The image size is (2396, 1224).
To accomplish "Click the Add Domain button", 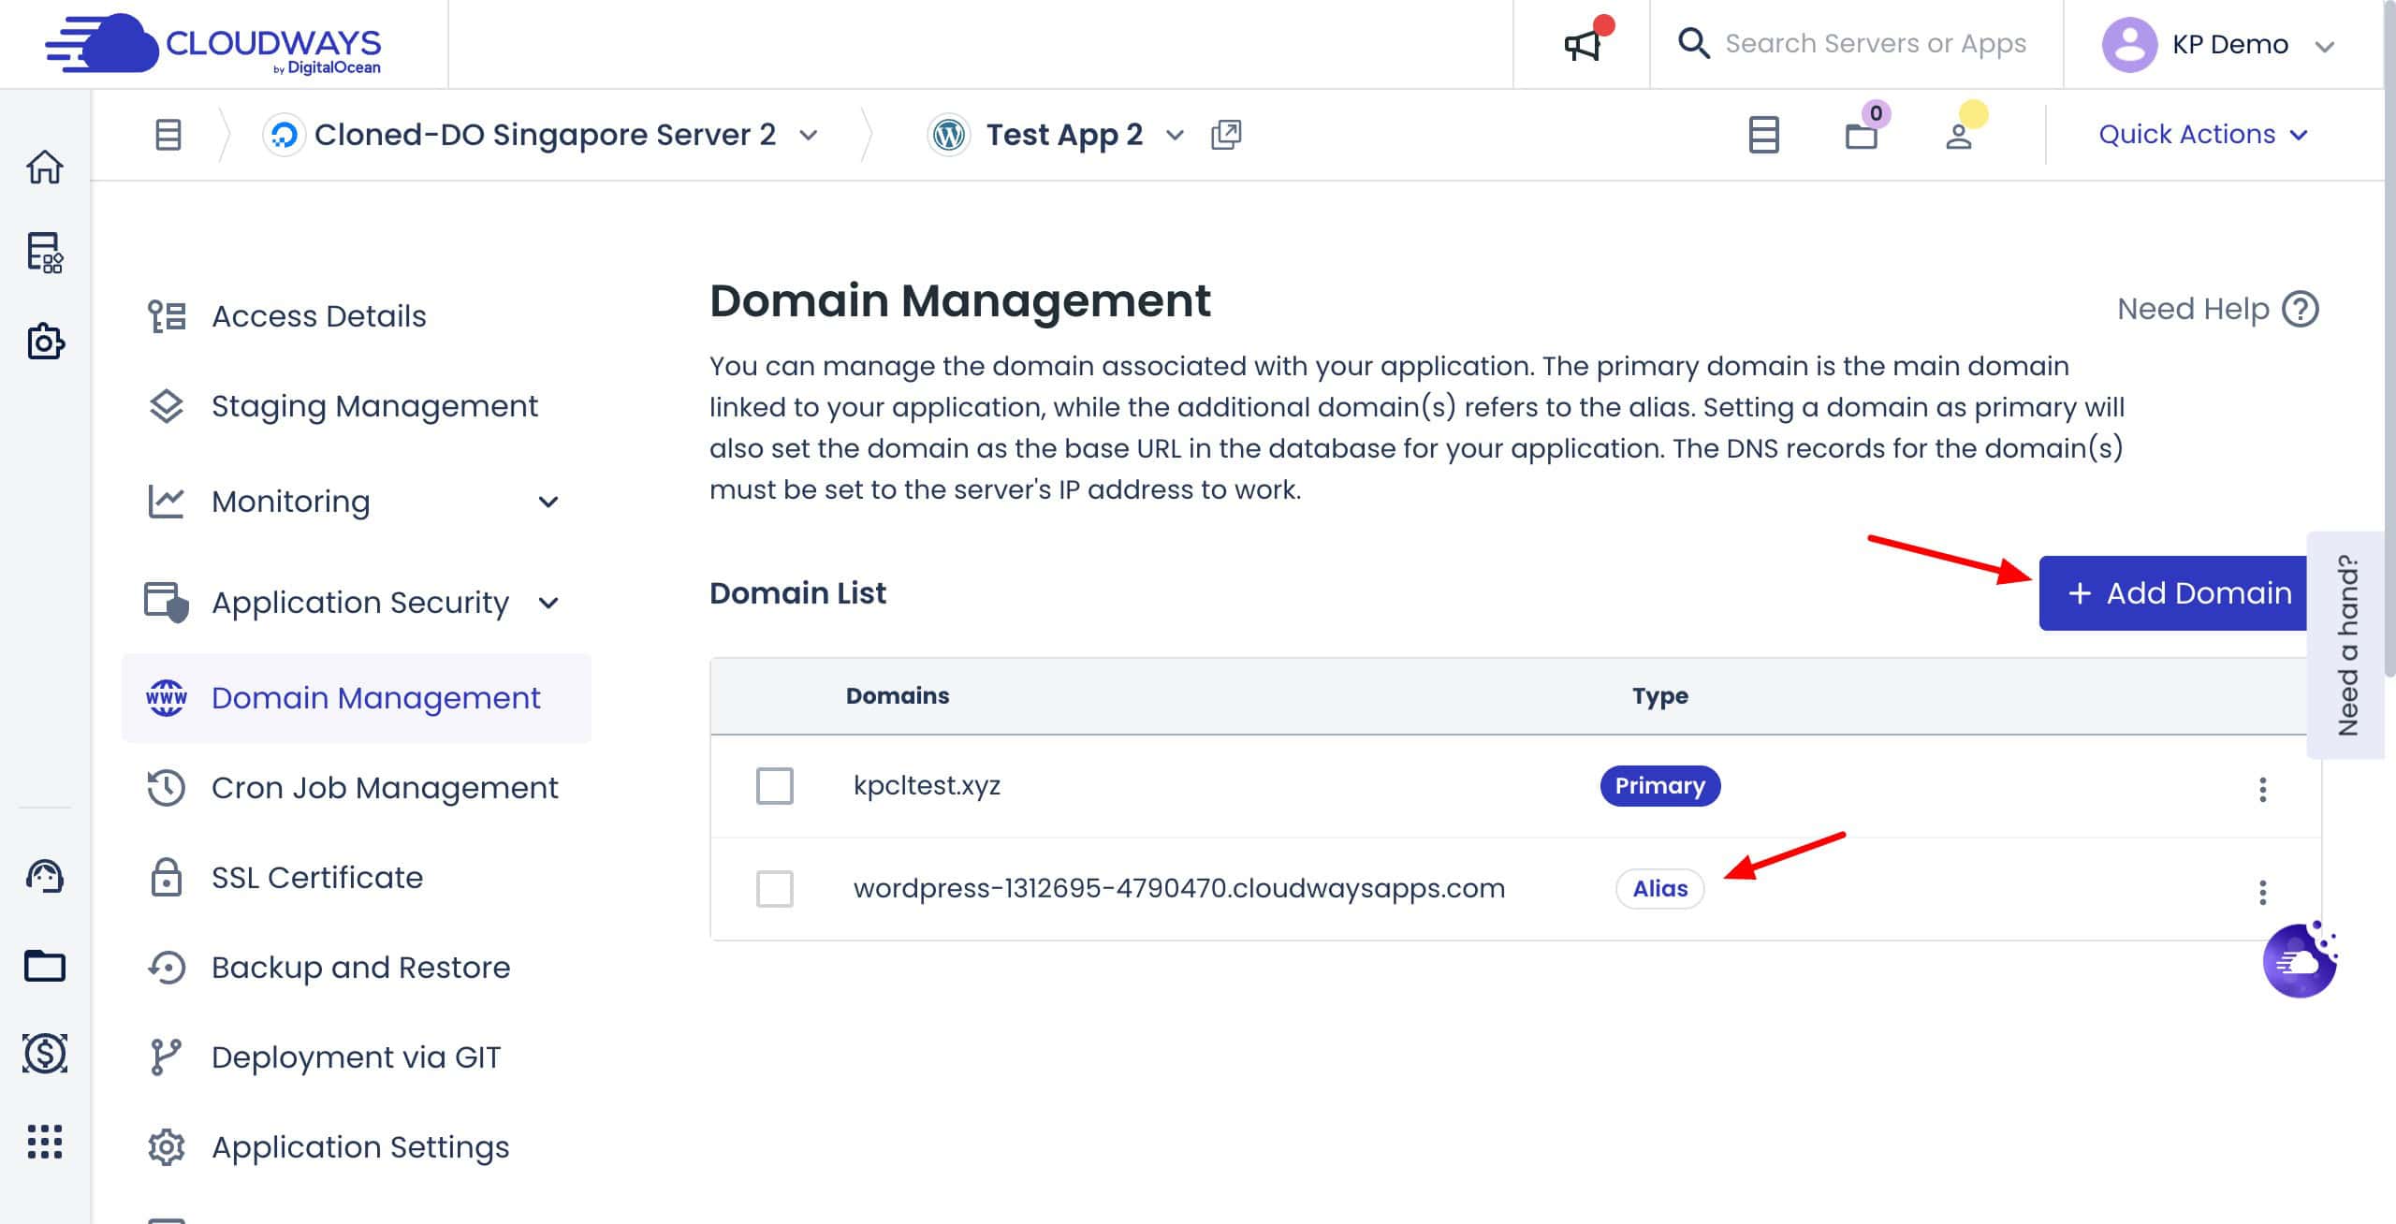I will coord(2177,593).
